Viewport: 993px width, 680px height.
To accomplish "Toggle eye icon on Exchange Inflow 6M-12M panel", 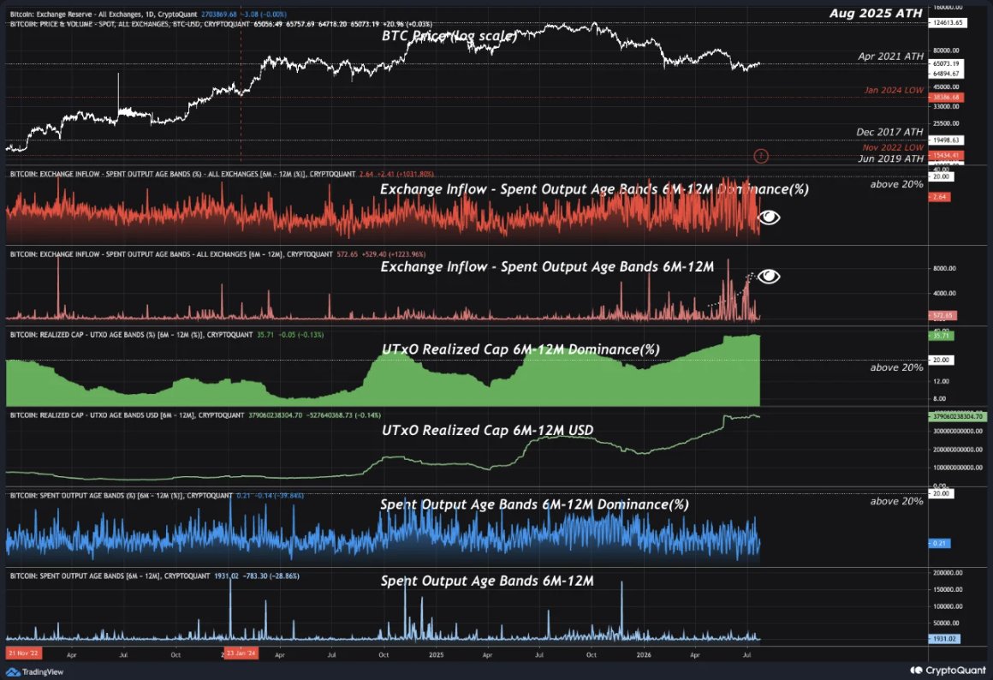I will [x=769, y=277].
